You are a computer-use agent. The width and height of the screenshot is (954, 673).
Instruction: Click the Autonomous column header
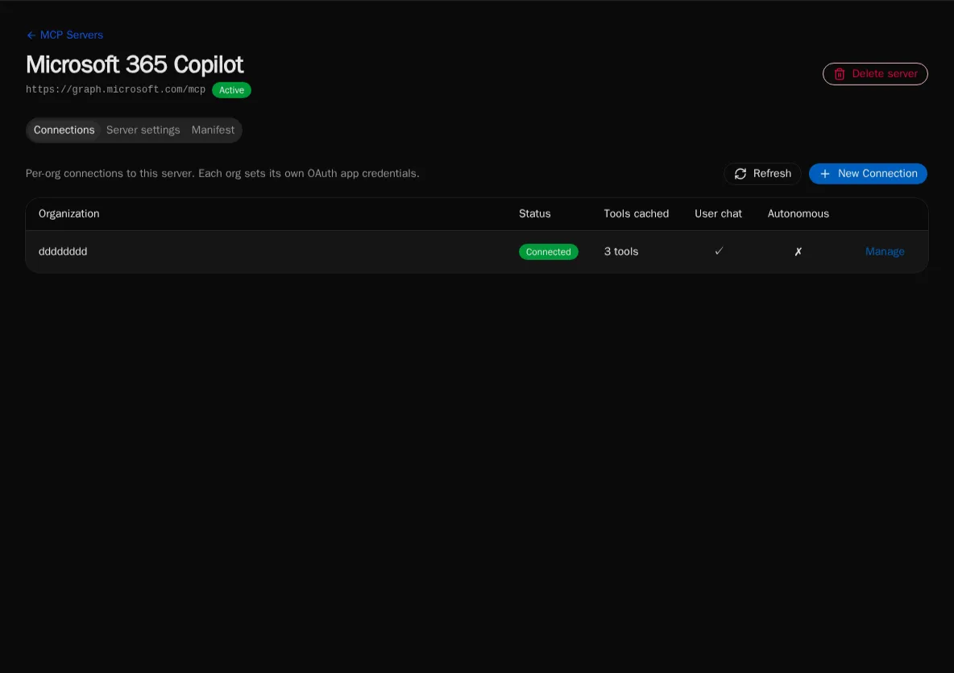click(798, 214)
